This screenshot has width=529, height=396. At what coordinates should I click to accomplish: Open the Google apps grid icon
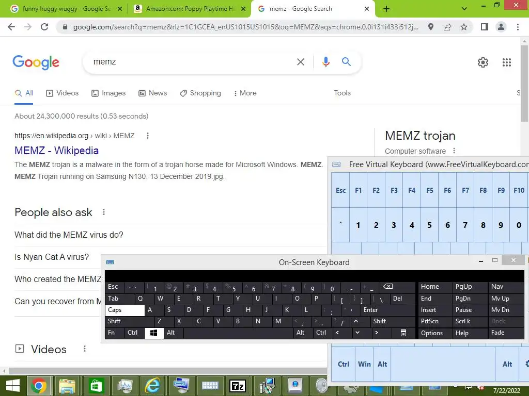(507, 62)
